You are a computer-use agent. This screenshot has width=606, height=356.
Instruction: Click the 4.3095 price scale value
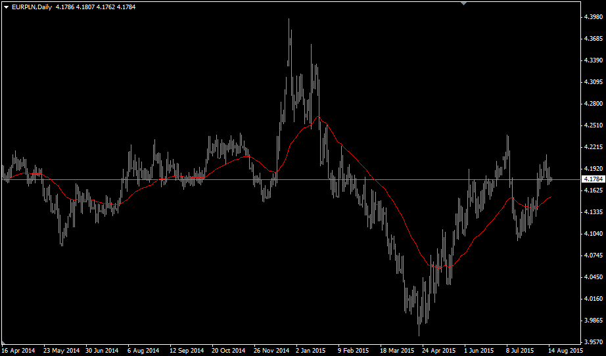point(594,82)
